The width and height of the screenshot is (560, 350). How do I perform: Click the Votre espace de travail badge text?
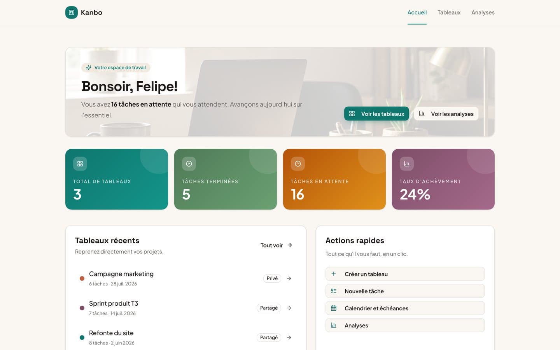pos(120,68)
